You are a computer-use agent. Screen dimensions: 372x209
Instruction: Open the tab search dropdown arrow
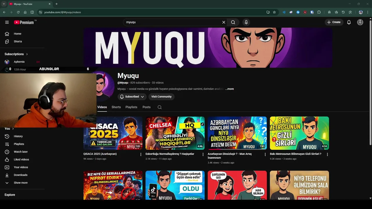pos(4,4)
